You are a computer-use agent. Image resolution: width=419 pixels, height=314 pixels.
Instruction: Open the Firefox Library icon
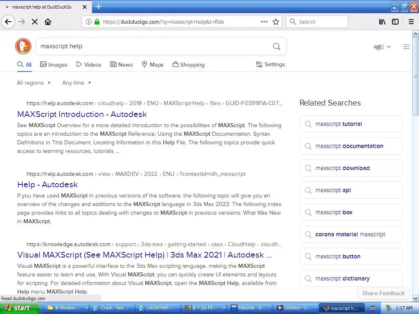click(x=383, y=22)
